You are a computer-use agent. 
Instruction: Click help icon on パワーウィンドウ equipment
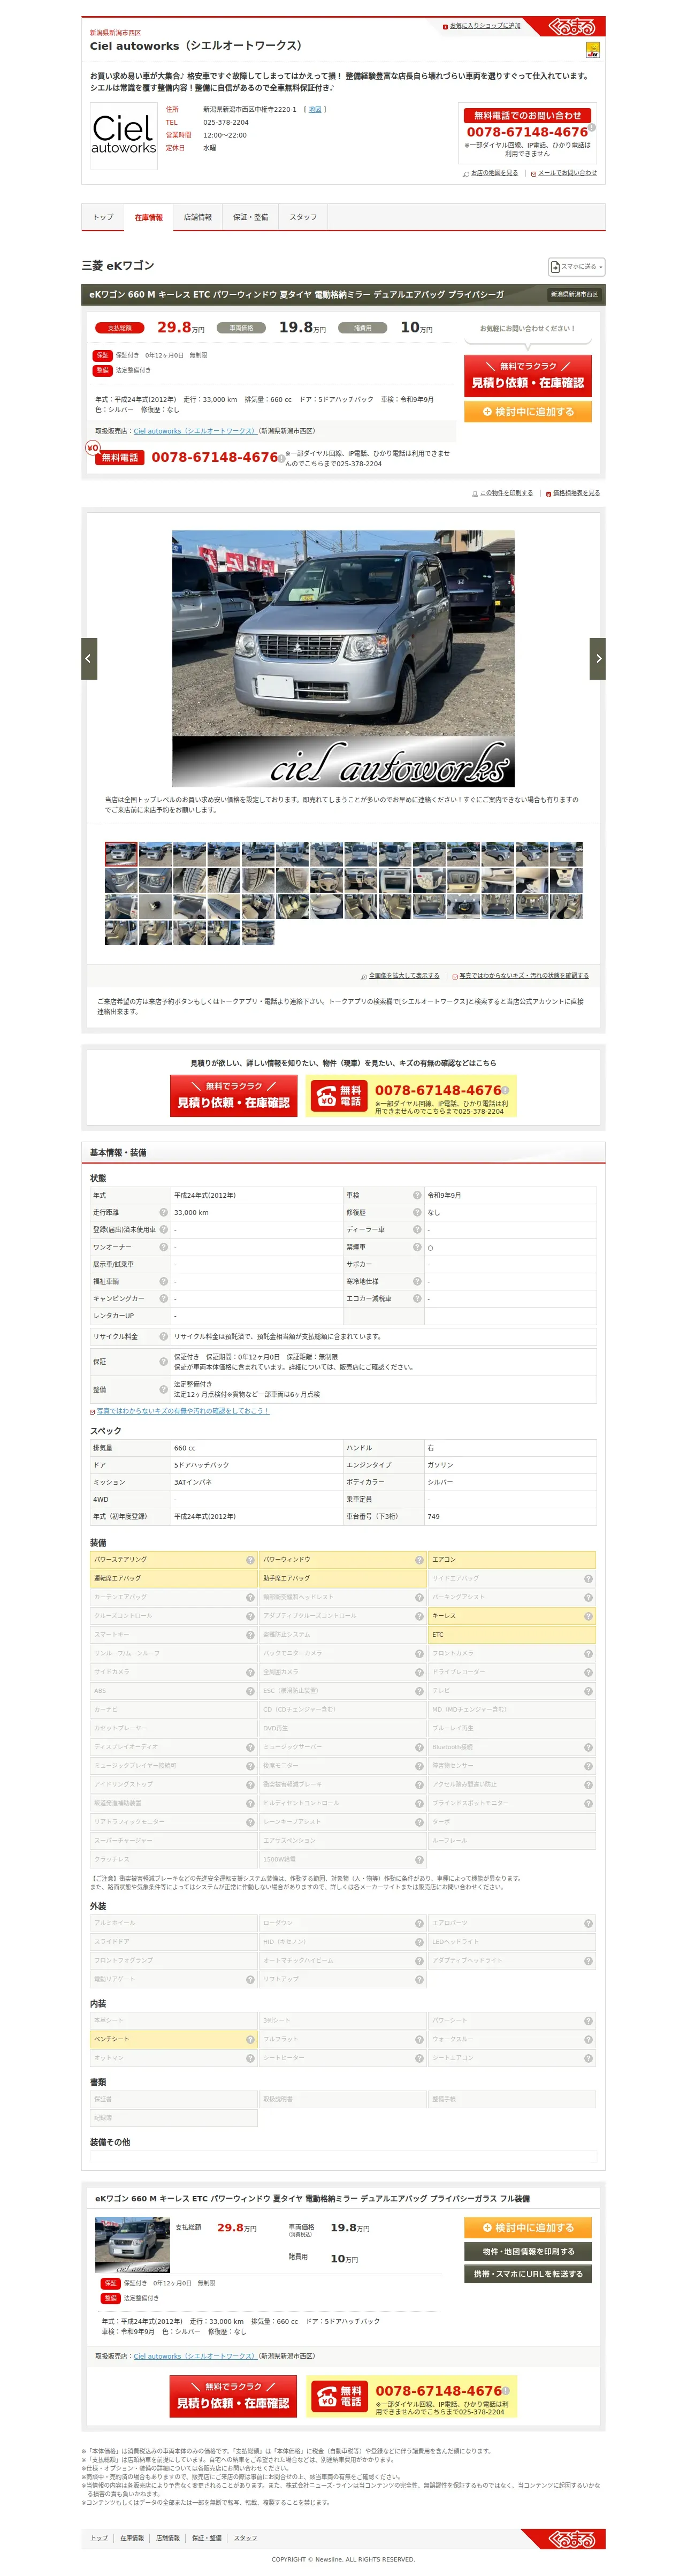[x=419, y=1560]
